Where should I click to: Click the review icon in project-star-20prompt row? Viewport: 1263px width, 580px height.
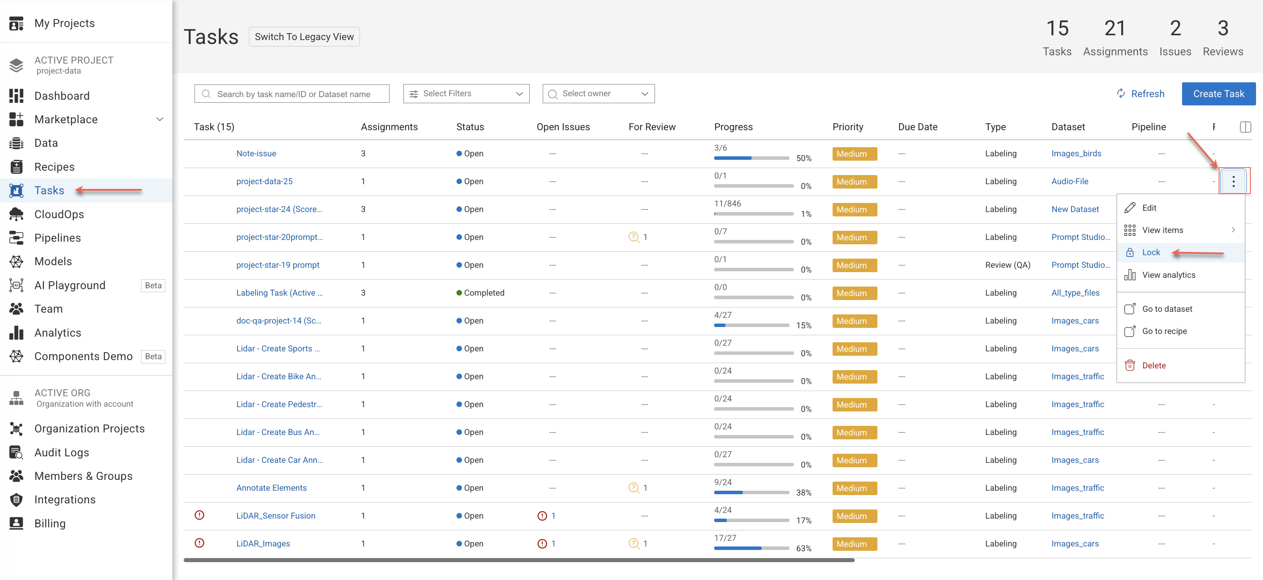click(634, 237)
